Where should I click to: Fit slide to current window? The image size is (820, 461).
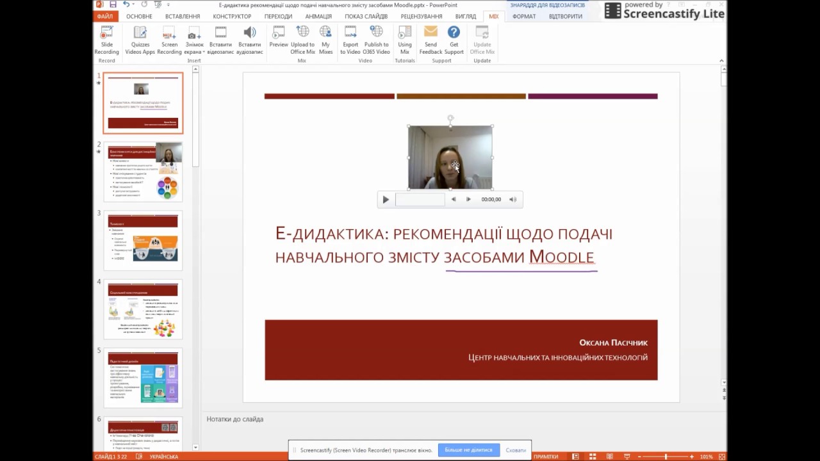[x=721, y=457]
